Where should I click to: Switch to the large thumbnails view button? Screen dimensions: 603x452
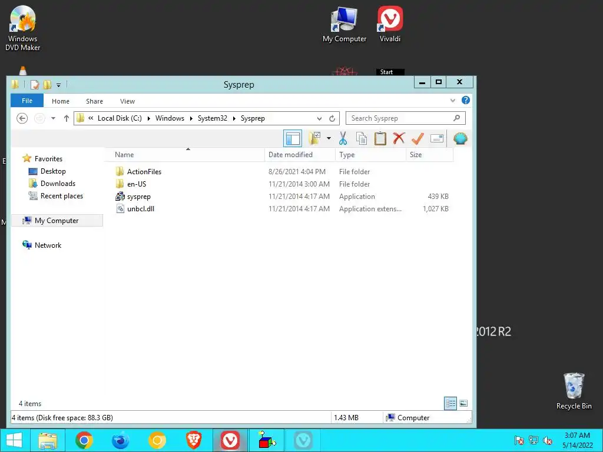(463, 403)
